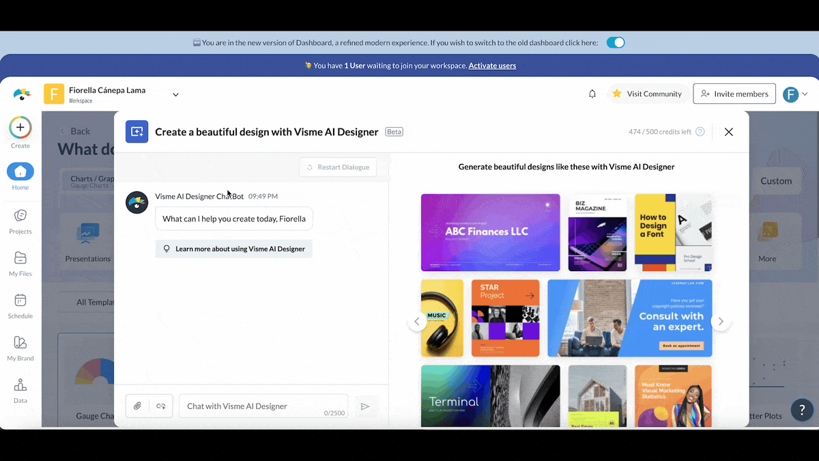Expand the Fiorella Cánepa Lama workspace dropdown
Viewport: 819px width, 461px height.
click(175, 94)
